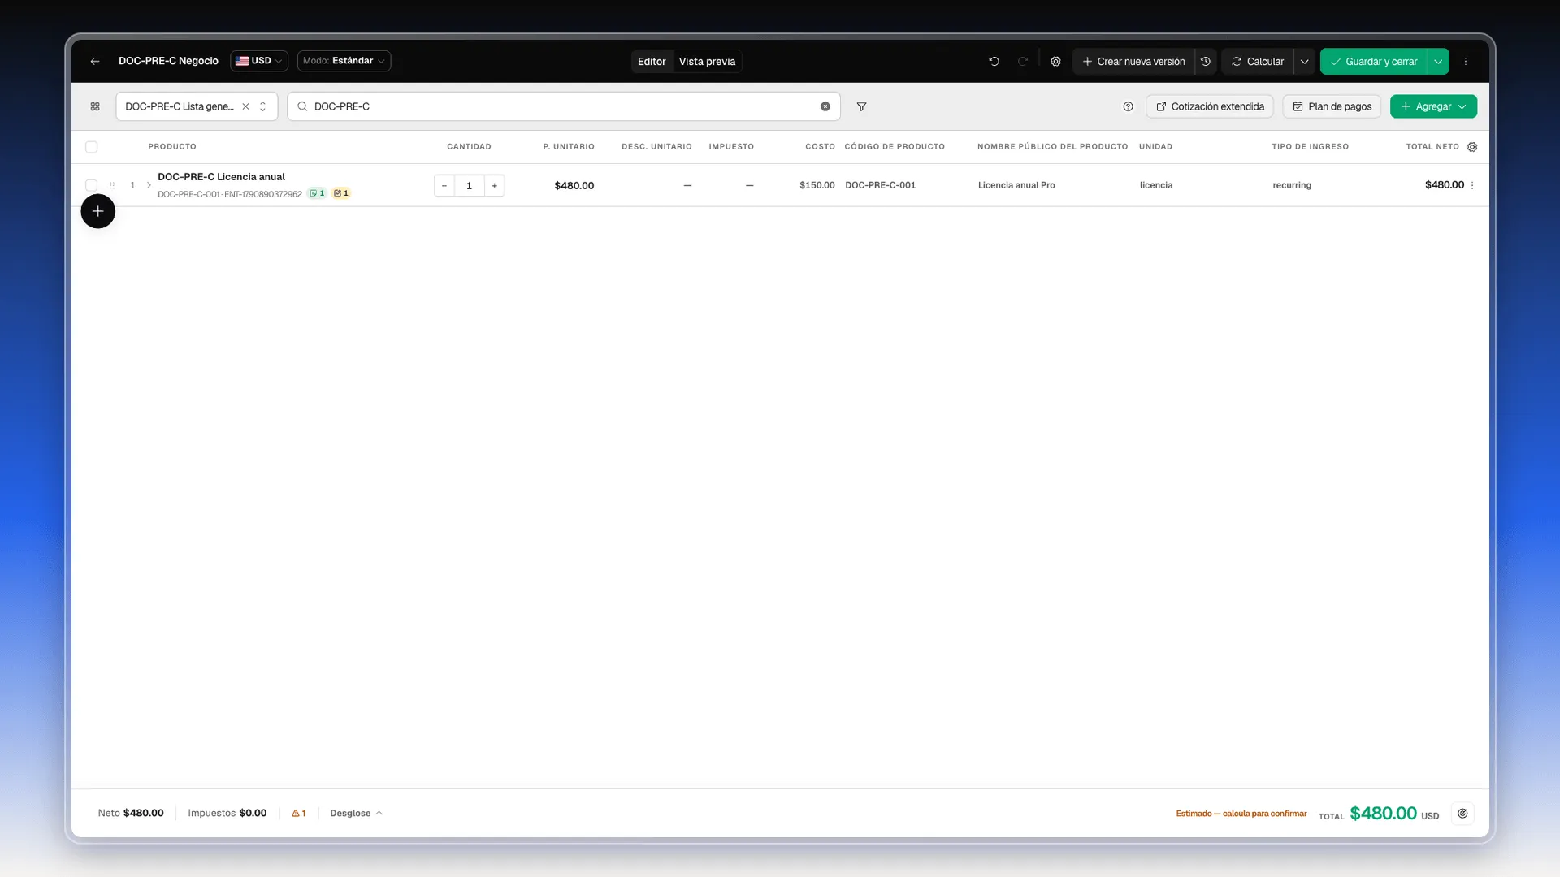Screen dimensions: 1560x877
Task: Go back using the left arrow
Action: (x=95, y=62)
